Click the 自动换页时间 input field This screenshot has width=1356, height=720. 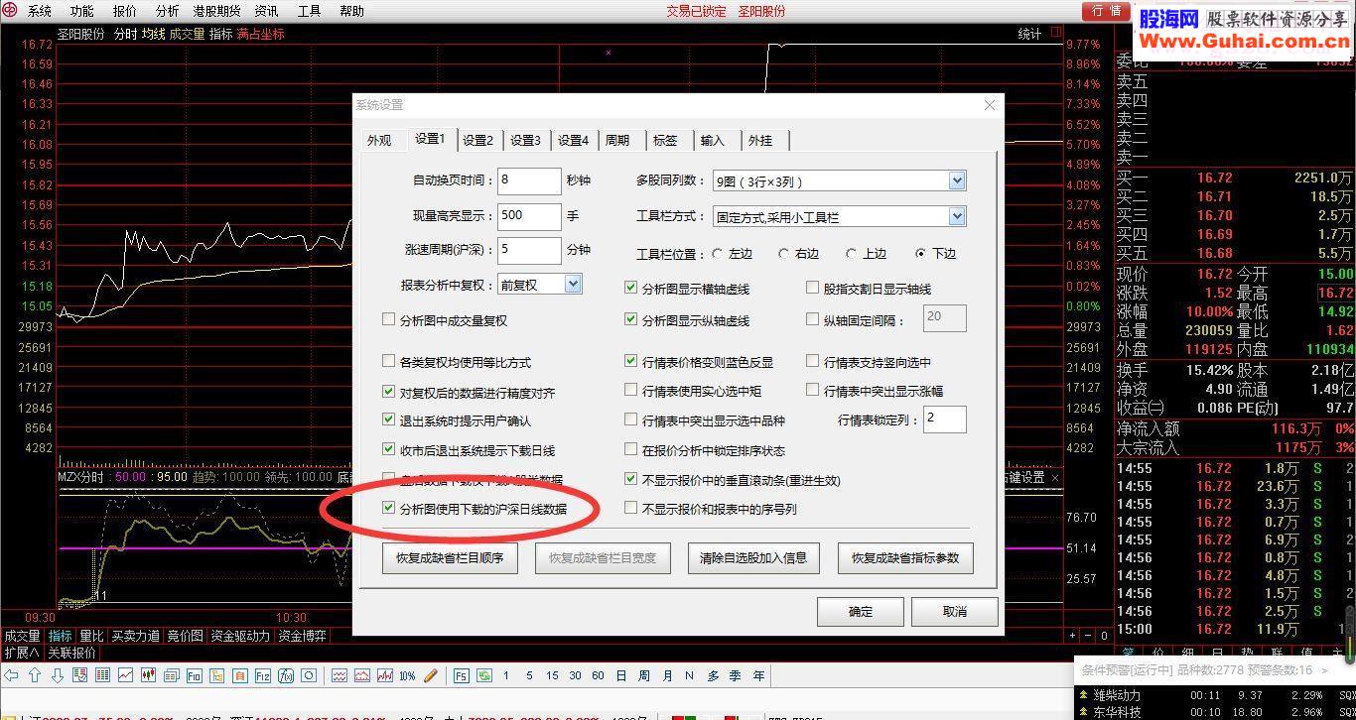tap(530, 180)
